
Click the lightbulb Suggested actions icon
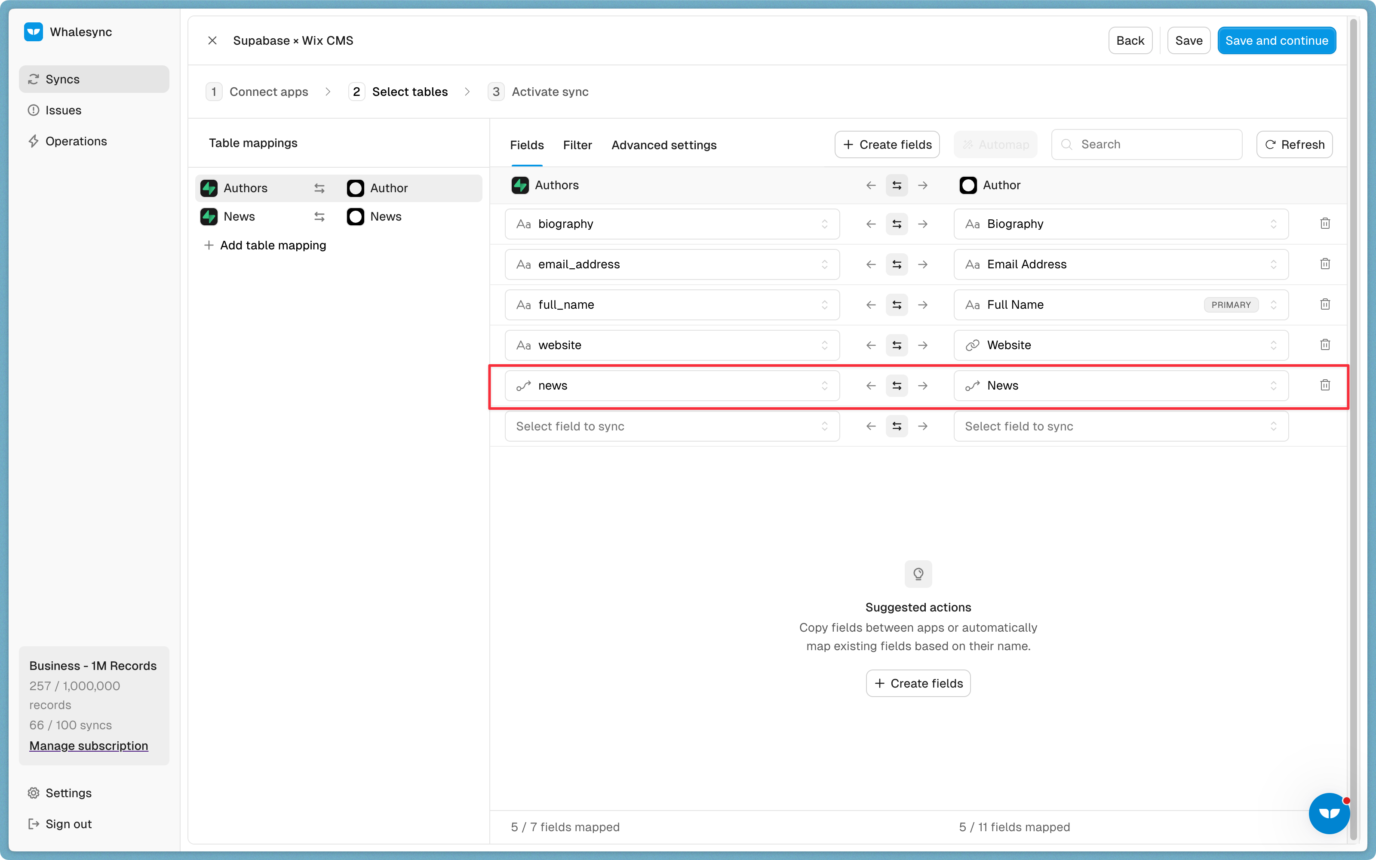coord(918,574)
